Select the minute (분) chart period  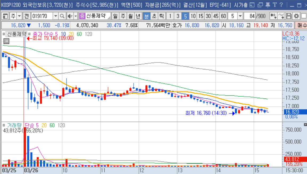point(146,16)
